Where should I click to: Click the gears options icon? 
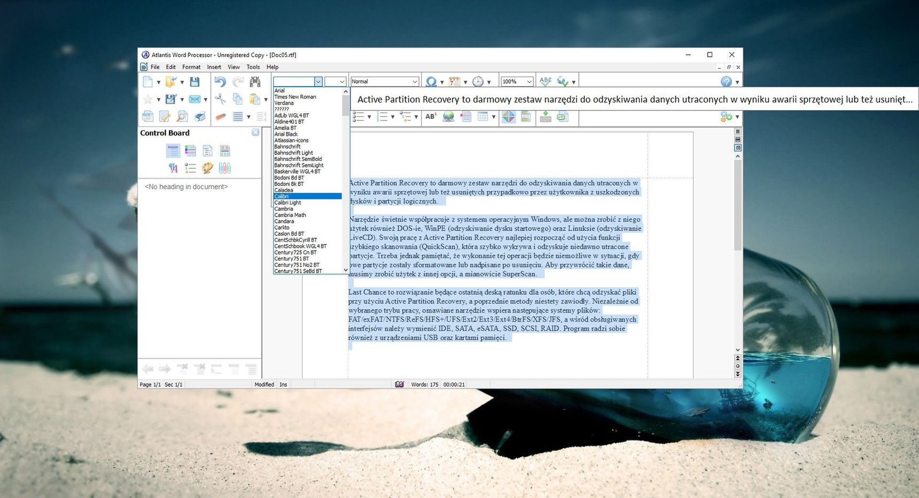click(x=726, y=116)
